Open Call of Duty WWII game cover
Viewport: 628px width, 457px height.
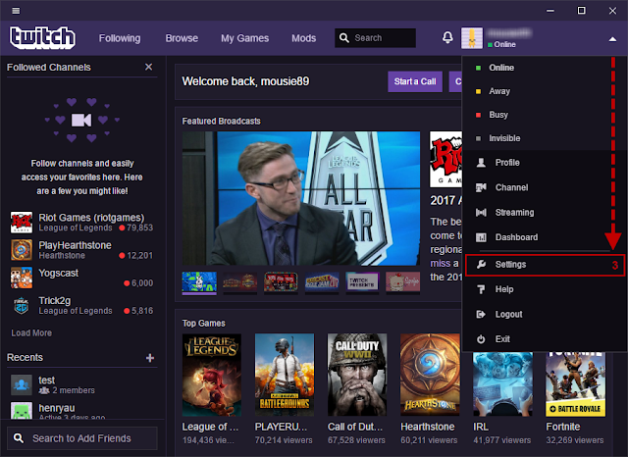coord(357,375)
